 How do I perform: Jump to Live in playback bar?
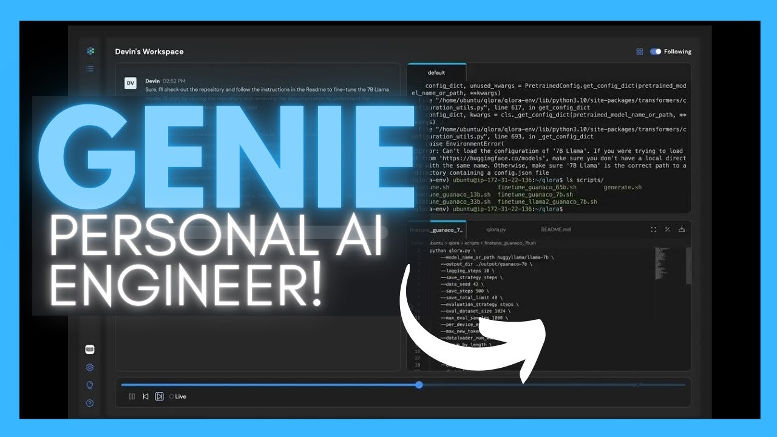coord(178,396)
